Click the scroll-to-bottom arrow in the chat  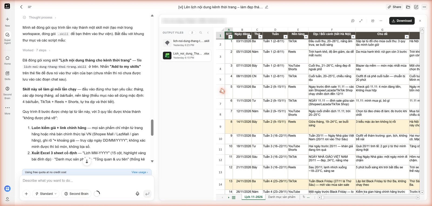(x=87, y=162)
